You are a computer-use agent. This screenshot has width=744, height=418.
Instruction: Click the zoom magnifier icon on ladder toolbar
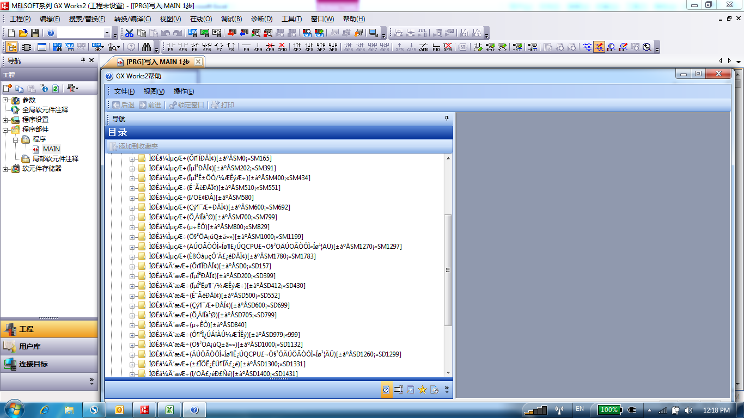[x=647, y=47]
